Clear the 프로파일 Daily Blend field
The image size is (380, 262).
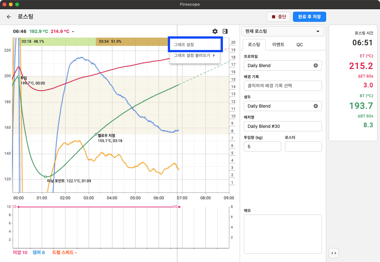coord(315,65)
